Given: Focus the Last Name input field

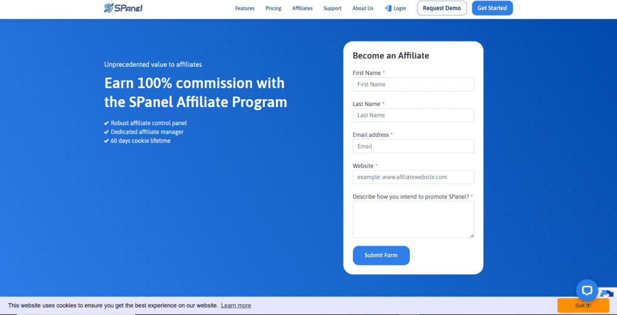Looking at the screenshot, I should 413,115.
